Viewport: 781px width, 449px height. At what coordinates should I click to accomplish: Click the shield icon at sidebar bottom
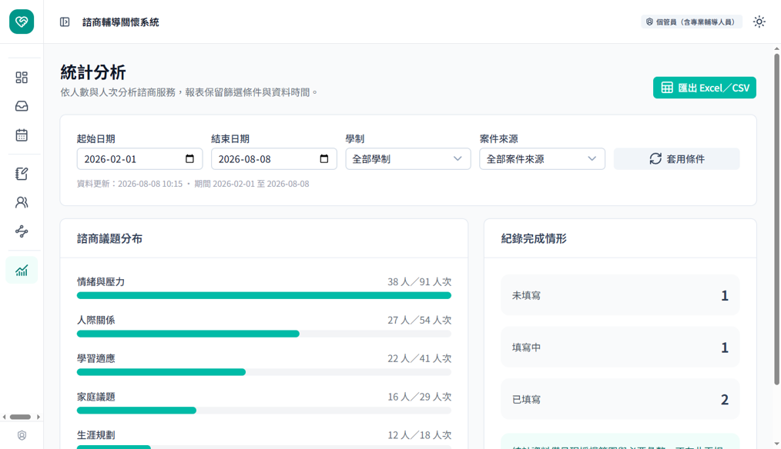coord(22,436)
